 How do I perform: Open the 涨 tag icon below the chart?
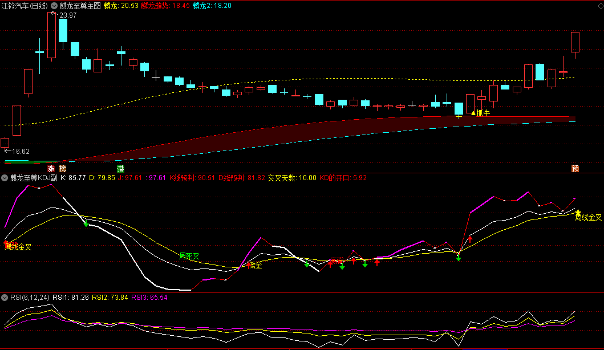pos(51,169)
